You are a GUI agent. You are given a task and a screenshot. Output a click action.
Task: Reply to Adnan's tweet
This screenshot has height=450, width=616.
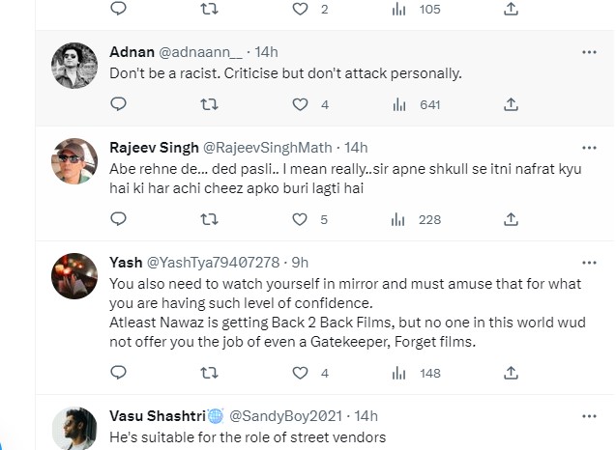(x=118, y=104)
